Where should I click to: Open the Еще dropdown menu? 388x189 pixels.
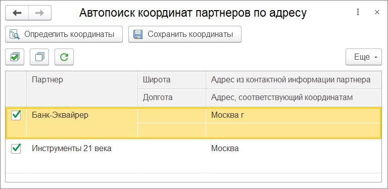(x=364, y=57)
